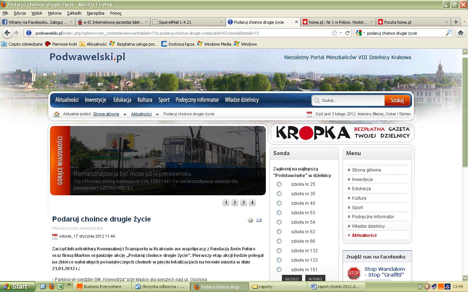This screenshot has width=468, height=292.
Task: Open Inwestycje in the blue navigation bar
Action: [95, 100]
